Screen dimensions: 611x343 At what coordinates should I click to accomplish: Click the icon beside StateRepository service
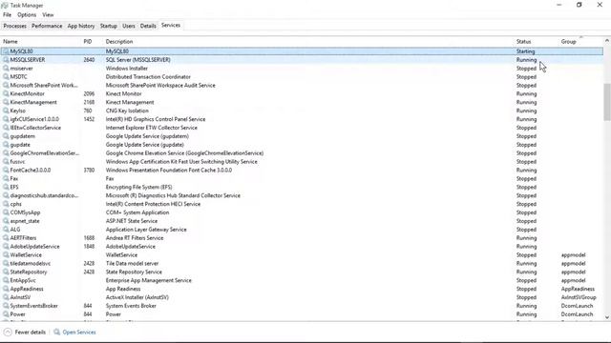coord(6,272)
